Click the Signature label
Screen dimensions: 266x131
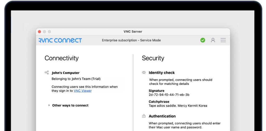click(x=157, y=91)
